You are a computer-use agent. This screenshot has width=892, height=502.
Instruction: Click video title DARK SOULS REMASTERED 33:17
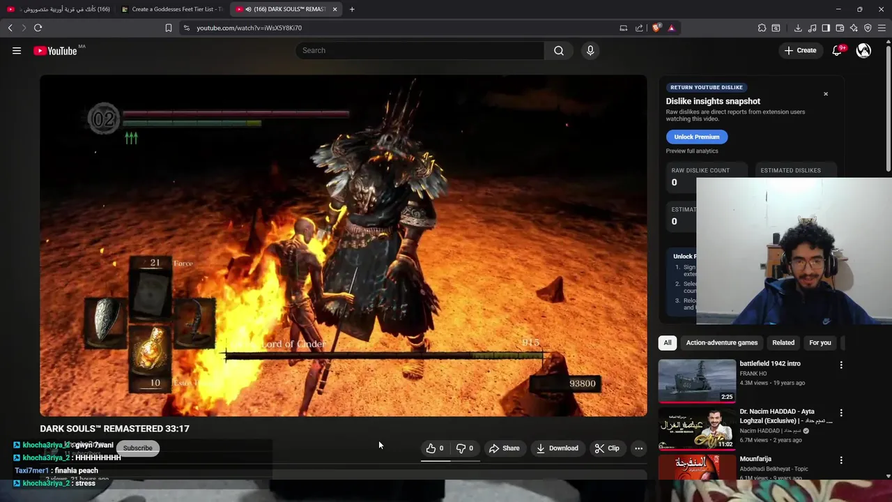tap(114, 429)
